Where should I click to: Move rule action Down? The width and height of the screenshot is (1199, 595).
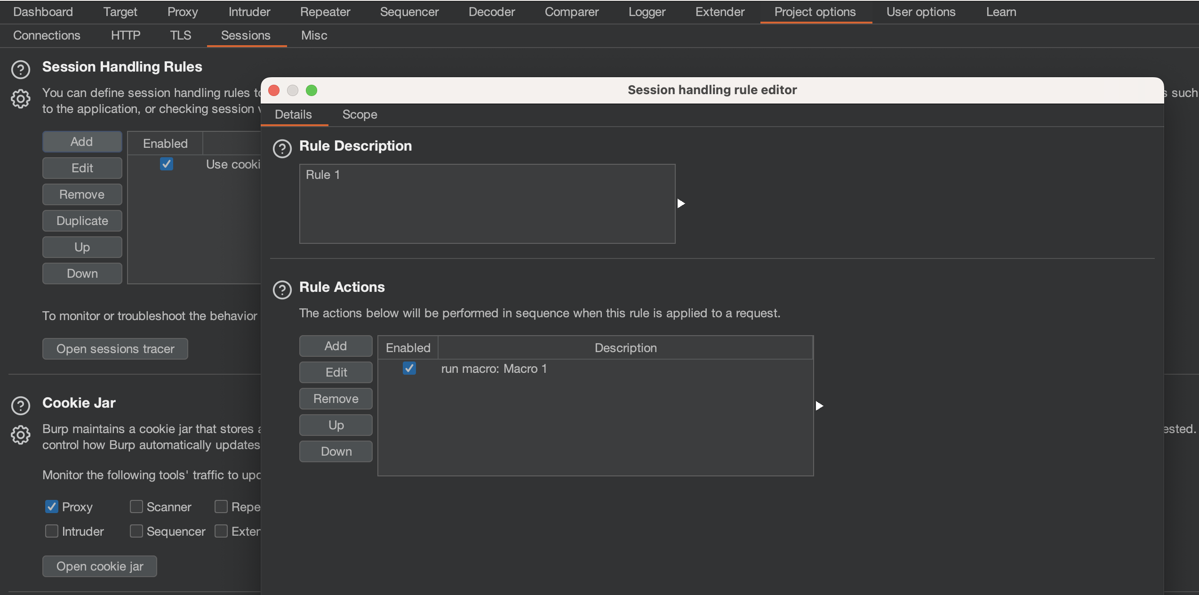tap(336, 451)
